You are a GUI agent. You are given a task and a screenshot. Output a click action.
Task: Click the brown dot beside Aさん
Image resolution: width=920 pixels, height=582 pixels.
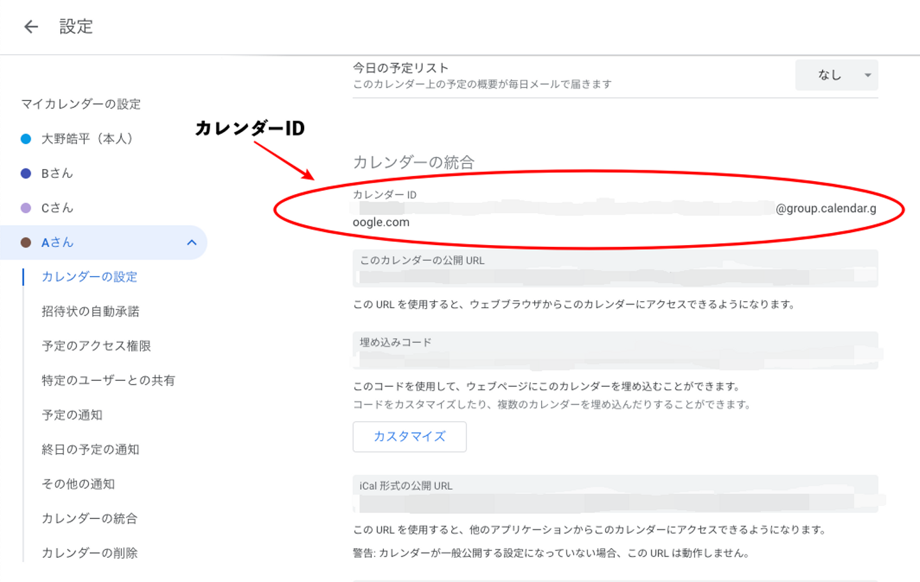tap(26, 243)
